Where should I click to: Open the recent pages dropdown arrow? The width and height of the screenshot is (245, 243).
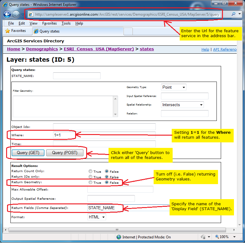pos(23,14)
